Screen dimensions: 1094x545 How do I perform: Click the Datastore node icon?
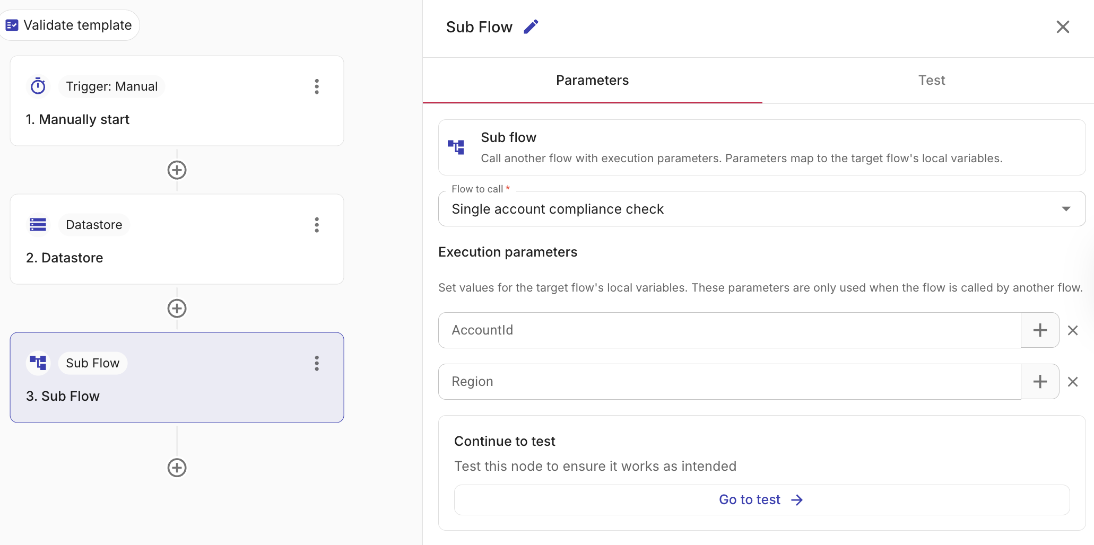(38, 224)
